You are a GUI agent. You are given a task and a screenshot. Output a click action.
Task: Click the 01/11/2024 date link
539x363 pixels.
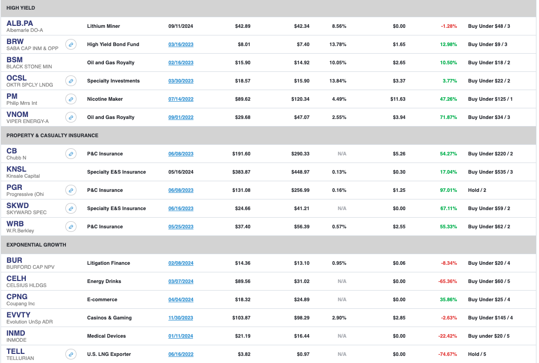click(181, 336)
